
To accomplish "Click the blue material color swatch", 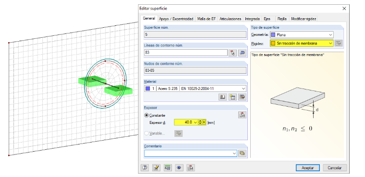I will coord(147,88).
